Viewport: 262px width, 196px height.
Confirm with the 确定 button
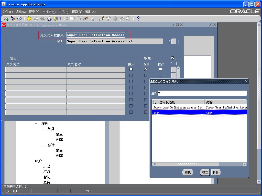205,172
